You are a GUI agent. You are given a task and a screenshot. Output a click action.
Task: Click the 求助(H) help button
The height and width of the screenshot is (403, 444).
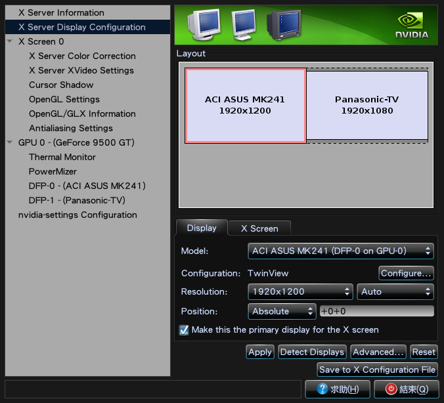pos(338,389)
